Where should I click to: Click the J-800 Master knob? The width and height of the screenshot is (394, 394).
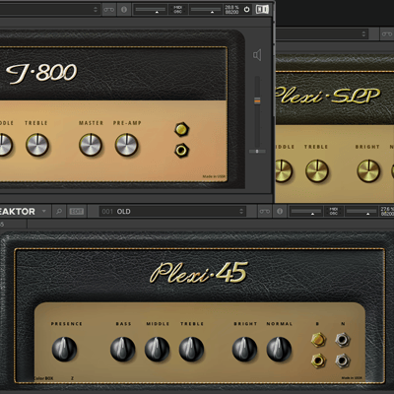pos(91,145)
